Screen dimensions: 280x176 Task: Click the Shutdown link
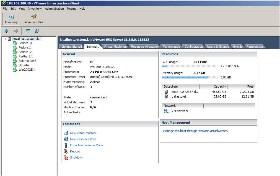coord(77,157)
